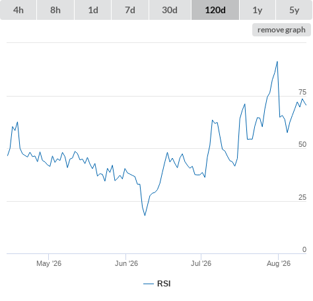
Task: Click the active 120d tab
Action: (215, 10)
